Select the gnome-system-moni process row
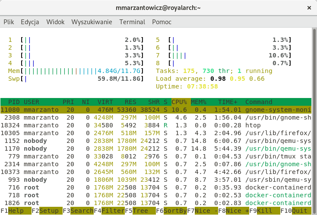 (156, 110)
